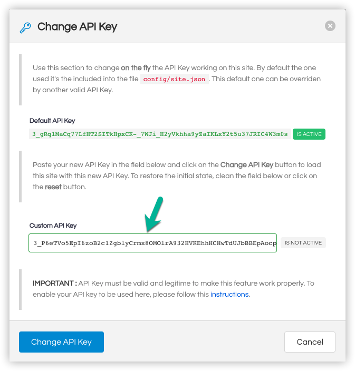Click the green arrow annotation

point(154,214)
